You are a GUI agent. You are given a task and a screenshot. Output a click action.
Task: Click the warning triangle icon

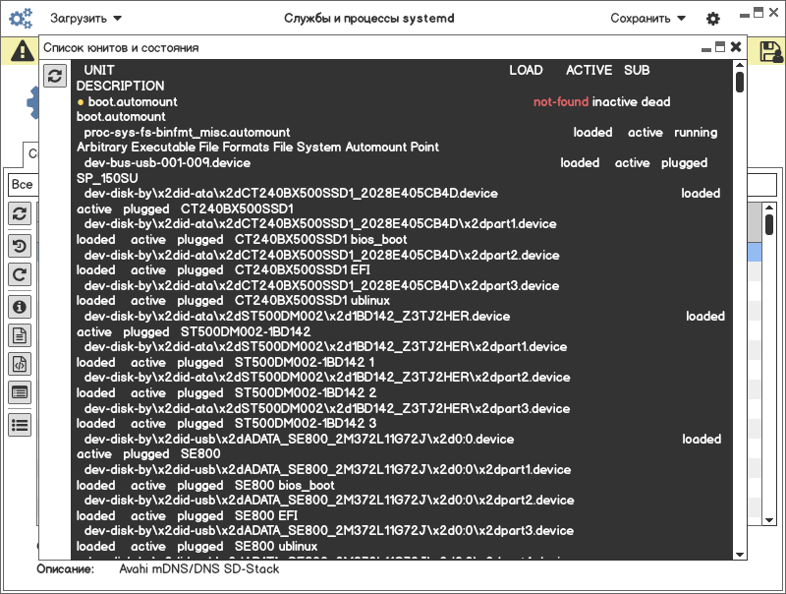click(x=20, y=52)
